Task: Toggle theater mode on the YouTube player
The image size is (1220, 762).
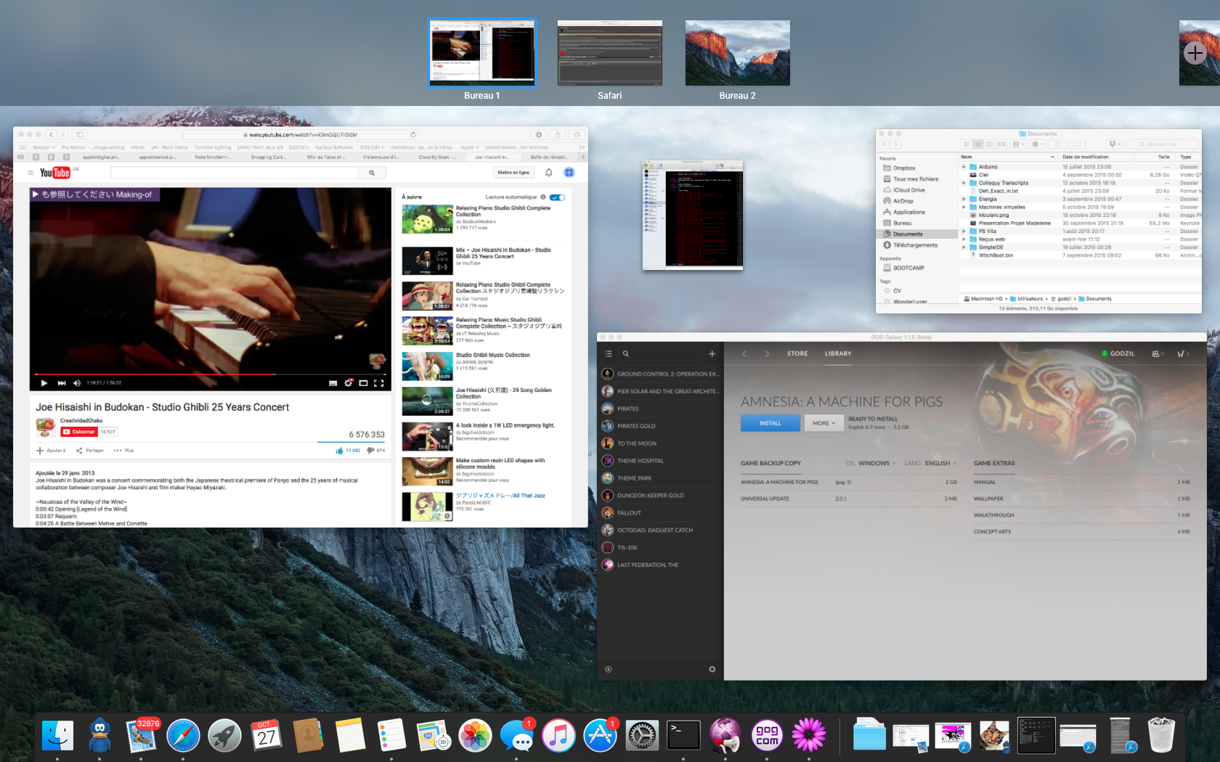Action: [363, 383]
